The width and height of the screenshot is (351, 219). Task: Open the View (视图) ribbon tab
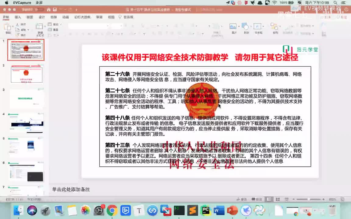tap(111, 17)
